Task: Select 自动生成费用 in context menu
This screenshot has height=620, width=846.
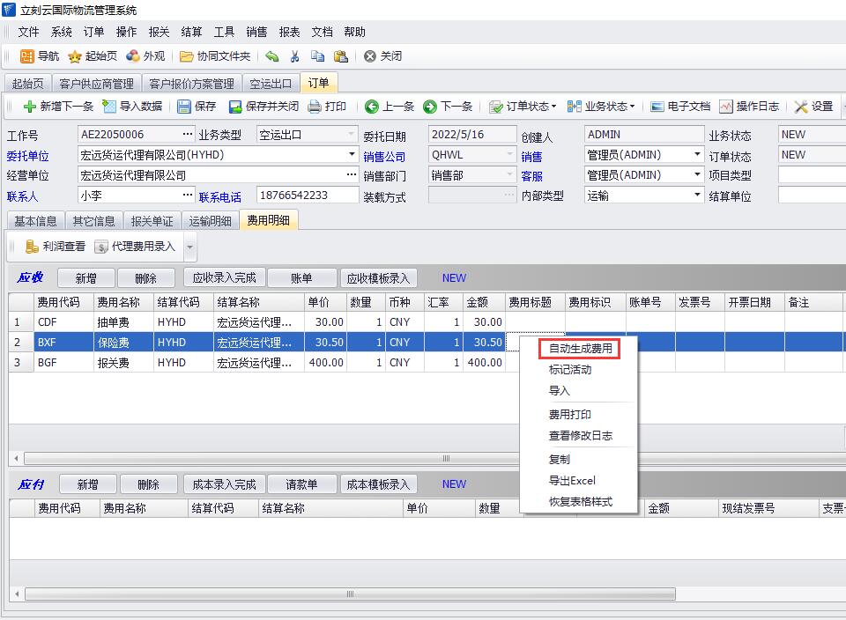Action: pyautogui.click(x=580, y=349)
